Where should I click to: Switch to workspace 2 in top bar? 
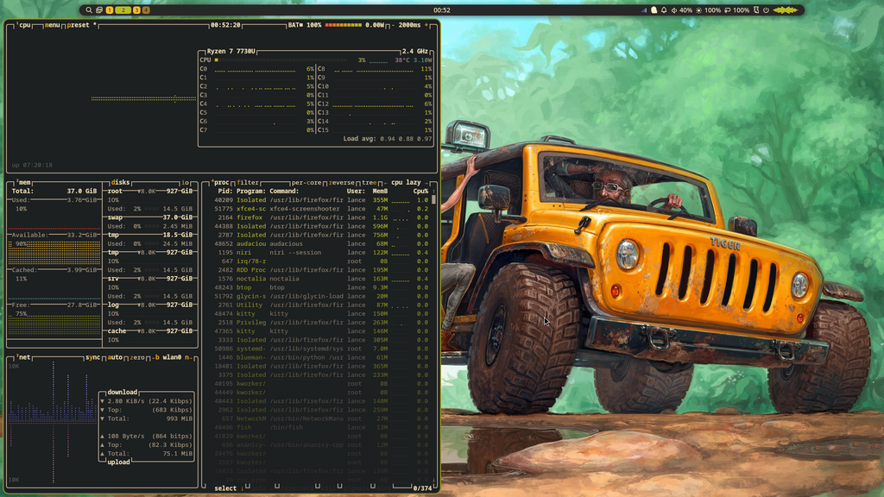tap(123, 10)
